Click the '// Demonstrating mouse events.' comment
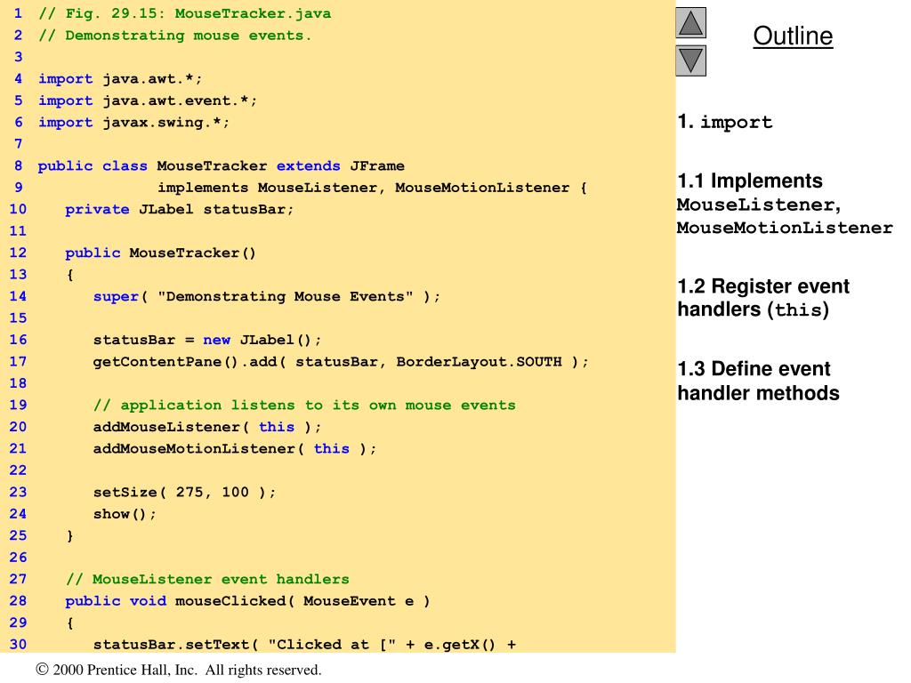Image resolution: width=911 pixels, height=683 pixels. [175, 36]
